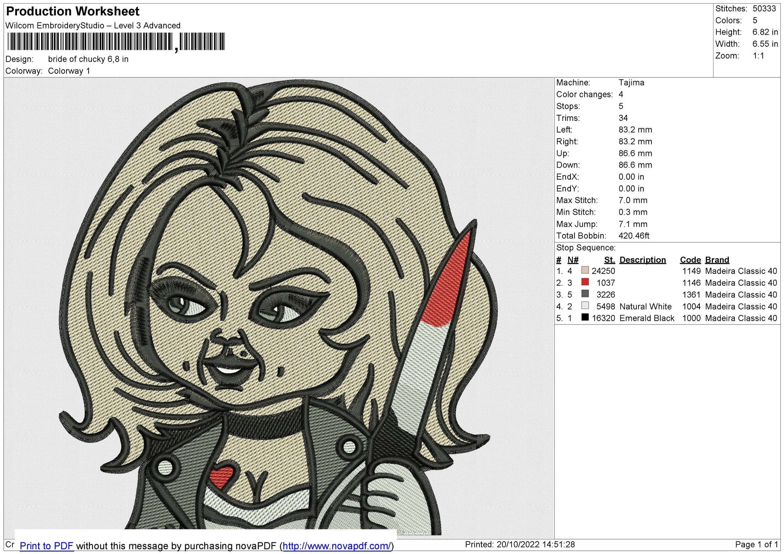Click the gray thread color swatch for code 1361
This screenshot has height=554, width=784.
[585, 294]
